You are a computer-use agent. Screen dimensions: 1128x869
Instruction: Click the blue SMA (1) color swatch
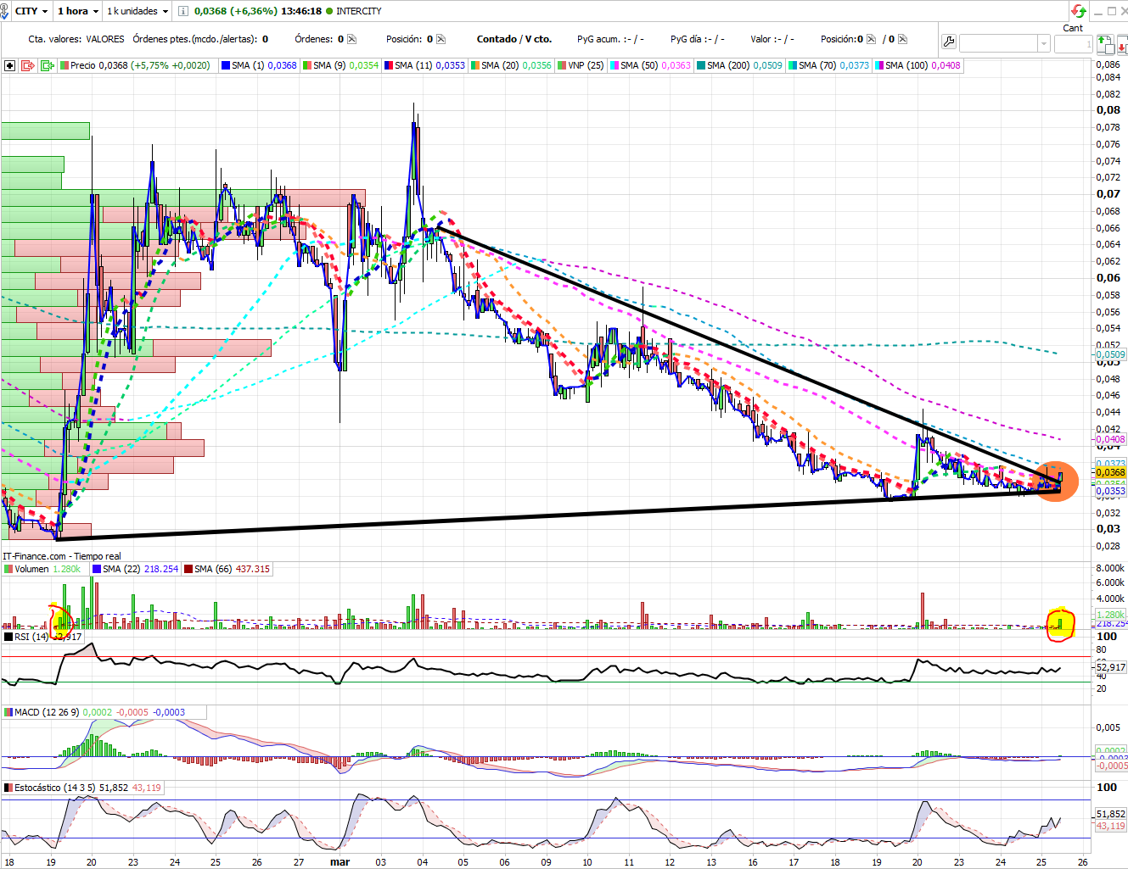coord(226,65)
